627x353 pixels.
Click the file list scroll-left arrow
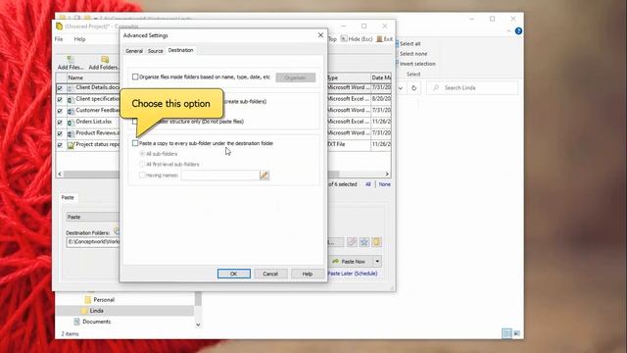60,175
